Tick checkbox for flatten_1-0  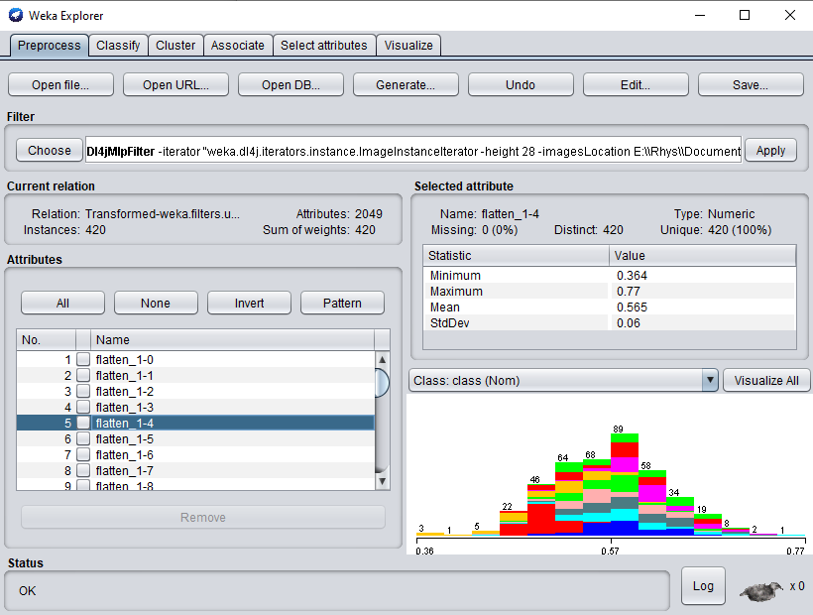[x=83, y=359]
